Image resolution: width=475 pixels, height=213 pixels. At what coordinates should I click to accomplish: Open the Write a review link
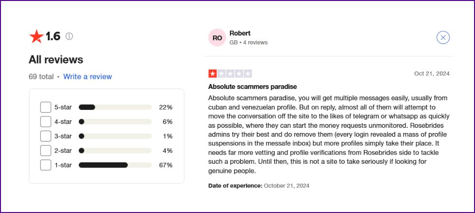(x=87, y=77)
